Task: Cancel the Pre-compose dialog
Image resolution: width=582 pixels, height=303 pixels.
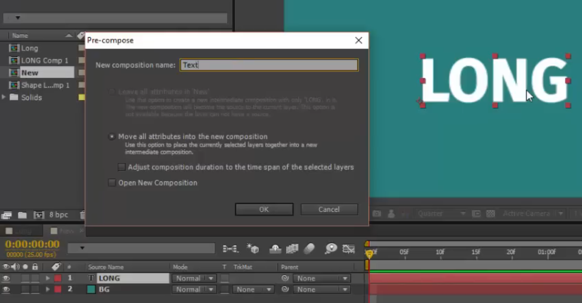Action: [329, 210]
